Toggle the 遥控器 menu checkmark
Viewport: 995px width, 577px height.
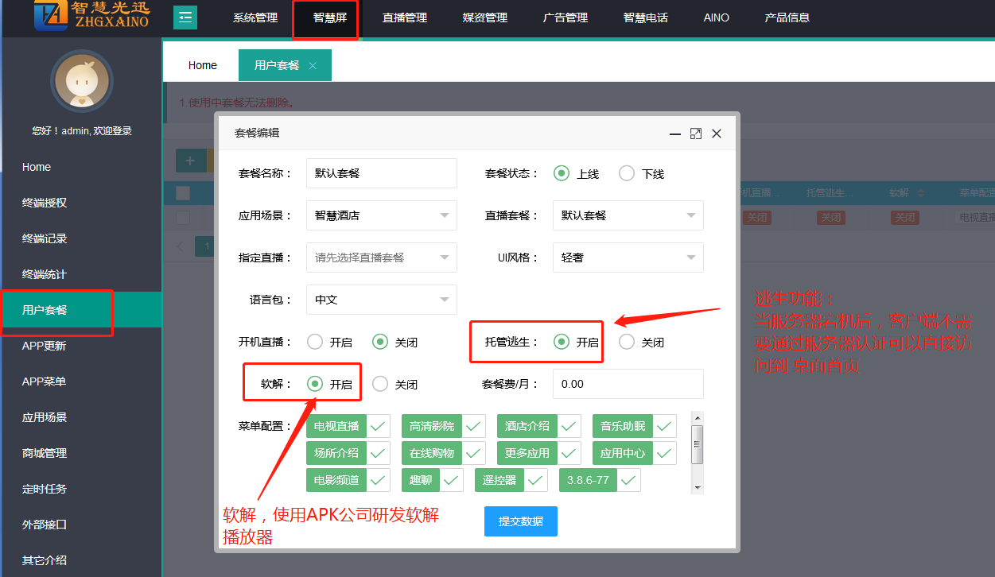point(536,480)
